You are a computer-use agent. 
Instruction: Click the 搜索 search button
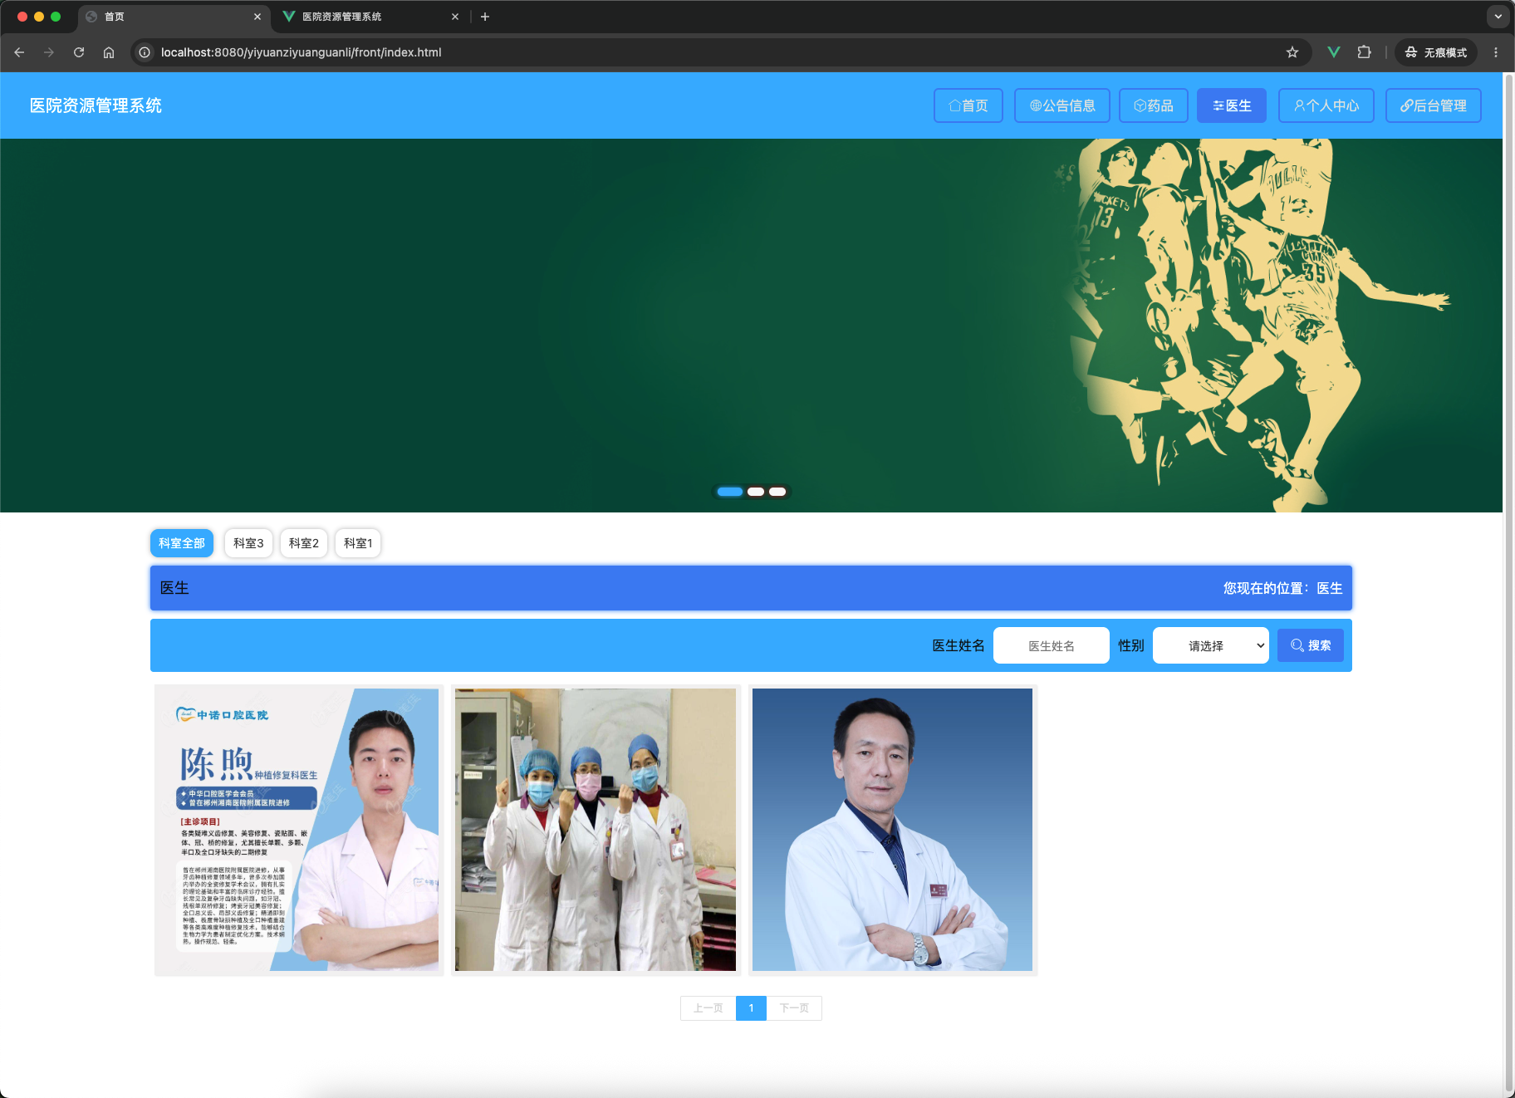[1311, 645]
